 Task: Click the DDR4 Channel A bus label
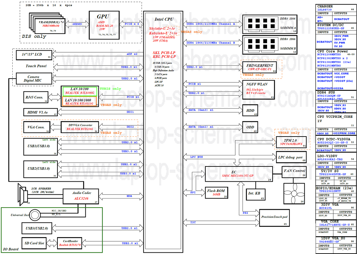(211, 24)
